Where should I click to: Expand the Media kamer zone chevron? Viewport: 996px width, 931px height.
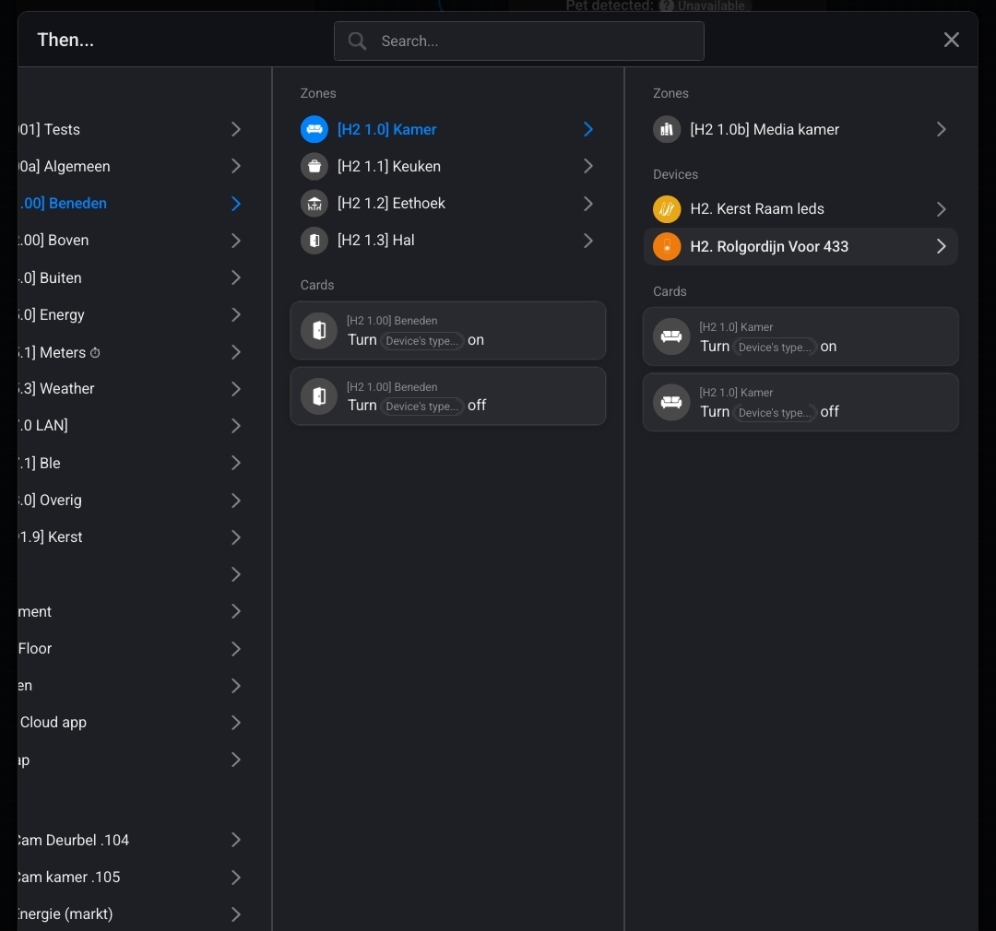pyautogui.click(x=941, y=130)
